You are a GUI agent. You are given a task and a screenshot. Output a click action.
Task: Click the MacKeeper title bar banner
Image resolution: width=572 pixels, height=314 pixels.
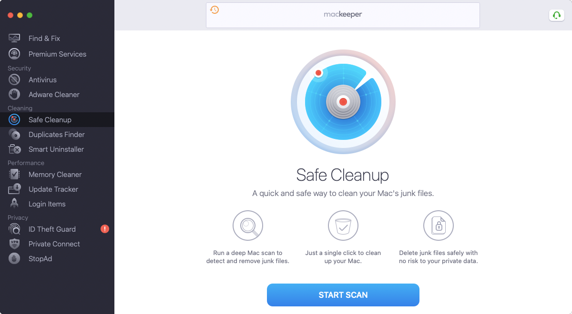coord(343,15)
